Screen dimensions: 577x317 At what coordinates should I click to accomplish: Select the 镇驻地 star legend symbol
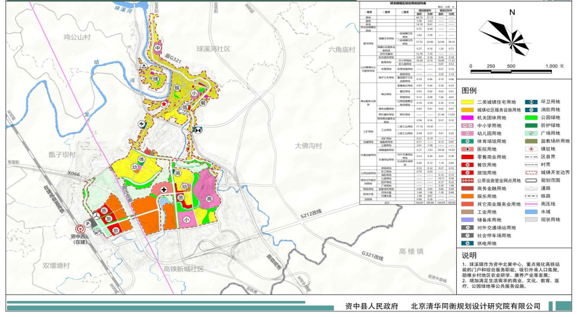(x=531, y=149)
